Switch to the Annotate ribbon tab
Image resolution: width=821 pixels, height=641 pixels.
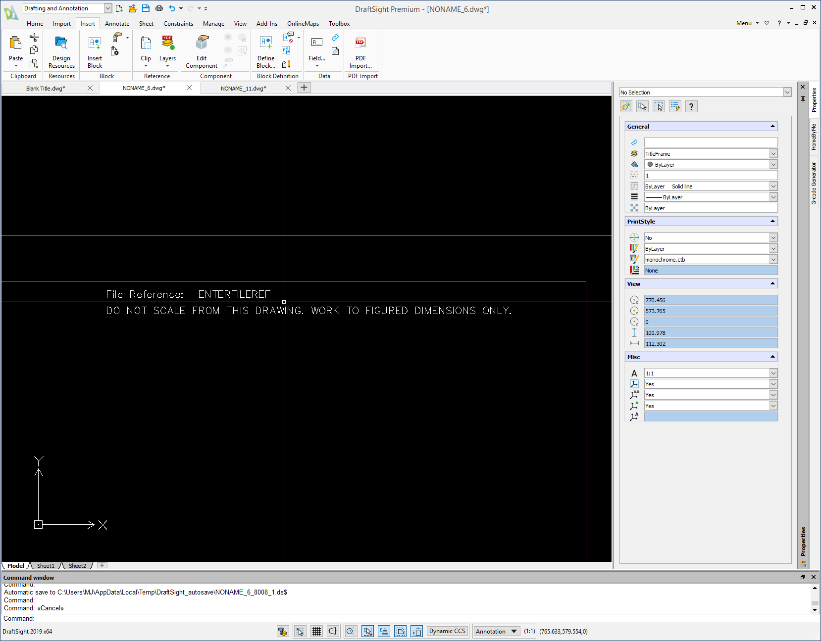[117, 23]
